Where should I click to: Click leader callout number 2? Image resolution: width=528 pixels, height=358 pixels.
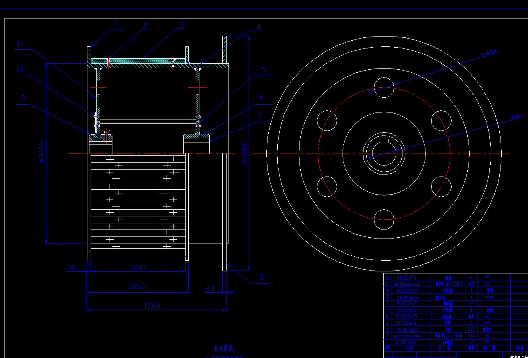145,25
